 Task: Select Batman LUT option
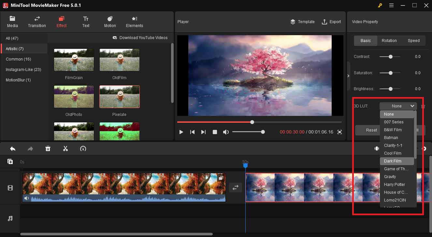tap(397, 138)
